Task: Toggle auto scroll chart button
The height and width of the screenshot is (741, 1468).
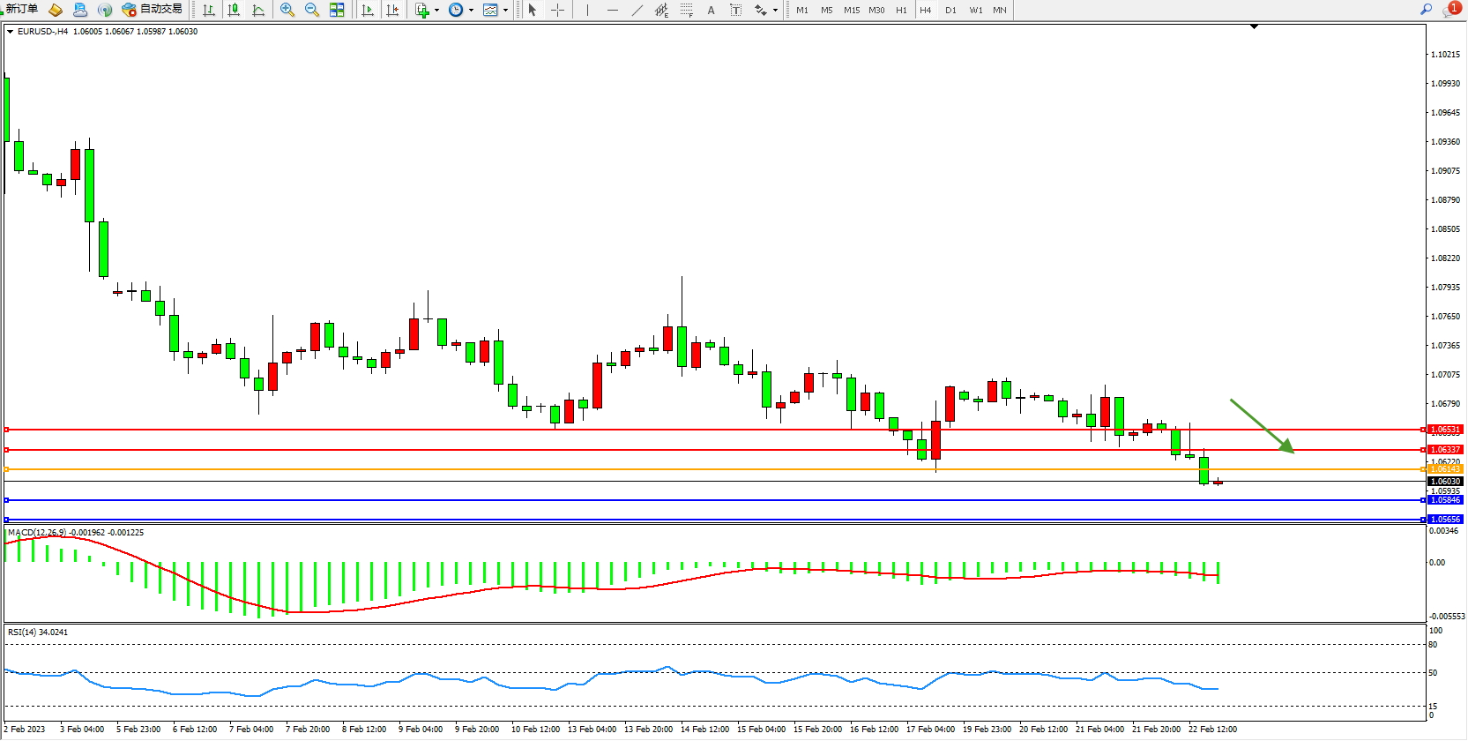Action: point(368,10)
